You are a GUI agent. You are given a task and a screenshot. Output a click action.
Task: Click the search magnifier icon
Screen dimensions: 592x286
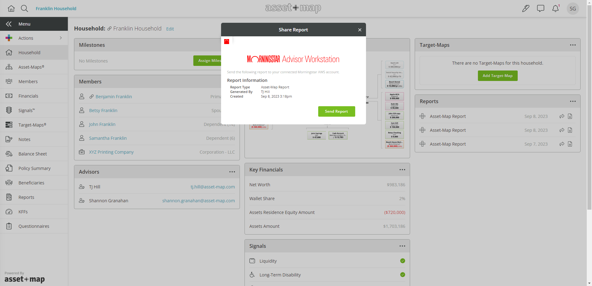24,8
